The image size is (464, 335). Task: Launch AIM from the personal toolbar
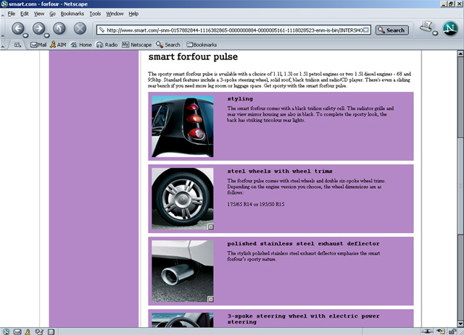tap(59, 45)
